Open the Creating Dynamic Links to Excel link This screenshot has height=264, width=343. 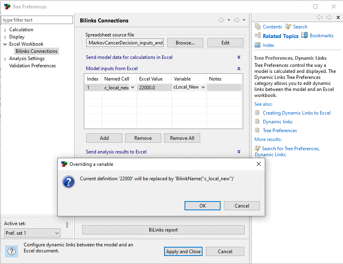[296, 113]
